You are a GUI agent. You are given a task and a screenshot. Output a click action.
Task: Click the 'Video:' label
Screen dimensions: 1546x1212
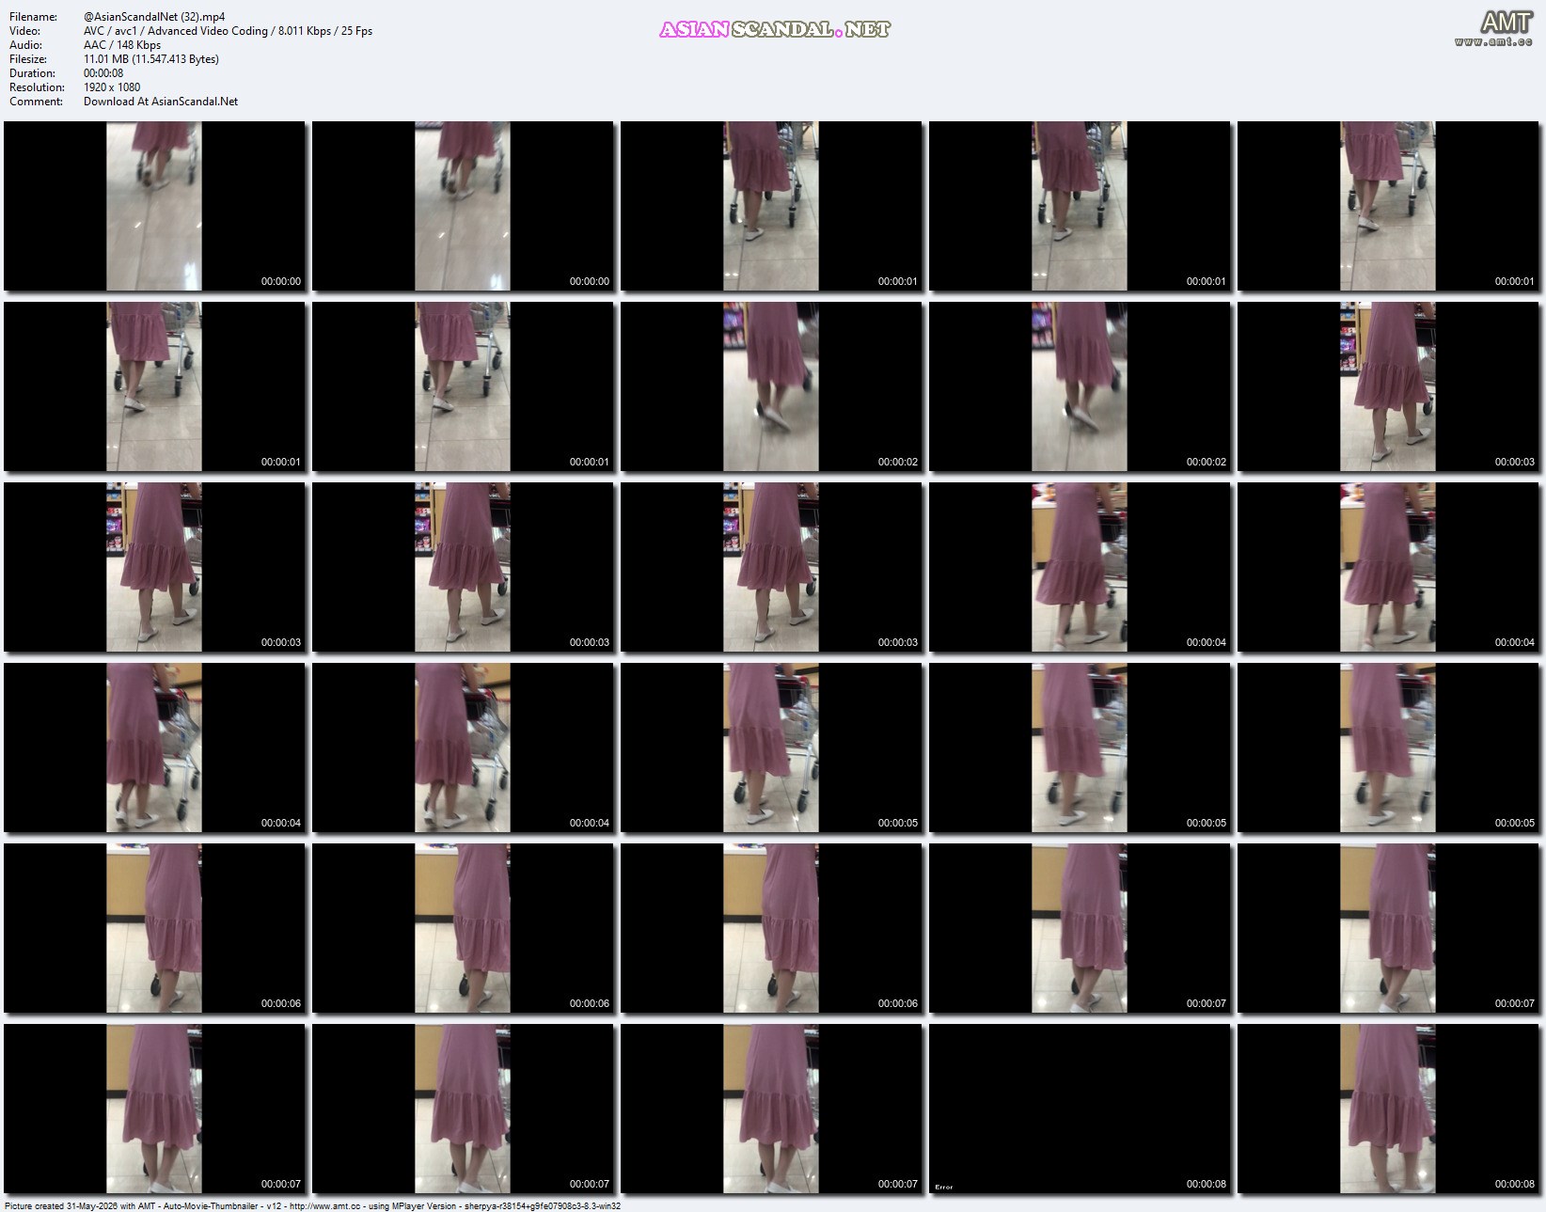coord(24,31)
